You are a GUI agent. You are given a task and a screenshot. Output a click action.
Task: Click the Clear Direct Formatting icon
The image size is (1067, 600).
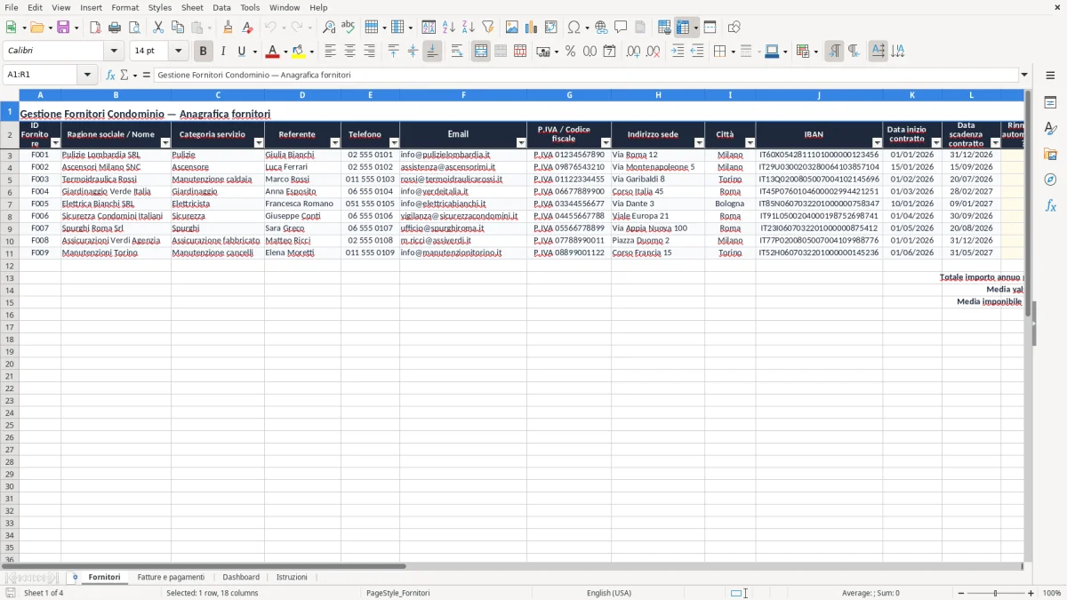(247, 28)
